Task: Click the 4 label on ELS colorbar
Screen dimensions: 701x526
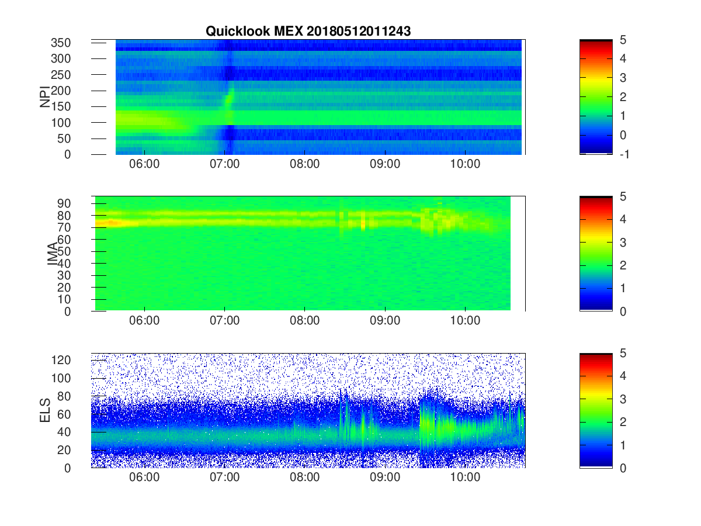Action: (x=623, y=376)
